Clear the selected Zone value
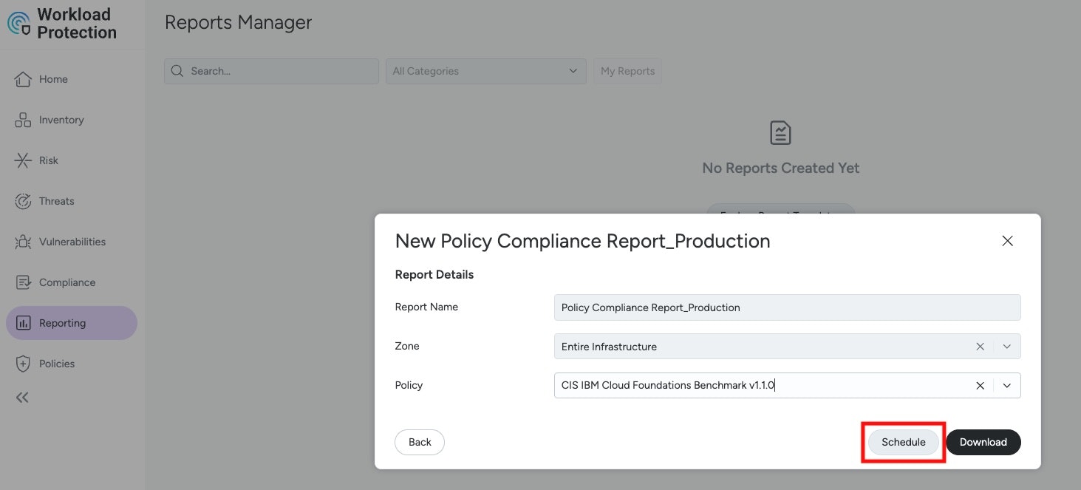This screenshot has width=1081, height=490. [980, 346]
